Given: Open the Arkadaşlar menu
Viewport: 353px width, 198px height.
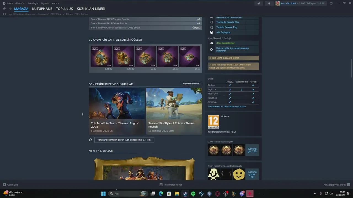Looking at the screenshot, I should tap(33, 3).
